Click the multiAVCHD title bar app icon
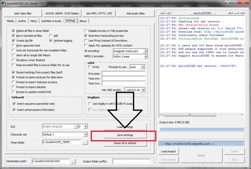251x169 pixels. pyautogui.click(x=4, y=3)
